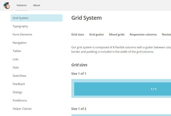This screenshot has height=116, width=171.
Task: Click the Mailchimp Freddie monkey logo
Action: click(x=7, y=5)
